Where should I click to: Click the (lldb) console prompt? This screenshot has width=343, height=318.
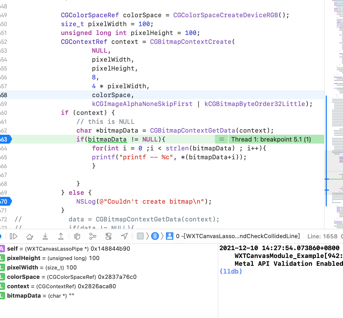point(231,272)
